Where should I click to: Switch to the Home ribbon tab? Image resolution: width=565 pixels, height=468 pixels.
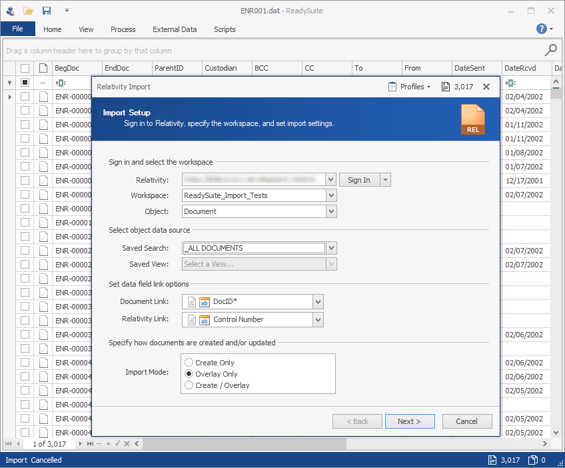(x=52, y=29)
